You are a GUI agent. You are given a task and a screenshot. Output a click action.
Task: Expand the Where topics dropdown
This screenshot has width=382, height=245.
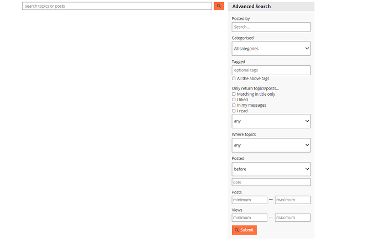point(271,145)
